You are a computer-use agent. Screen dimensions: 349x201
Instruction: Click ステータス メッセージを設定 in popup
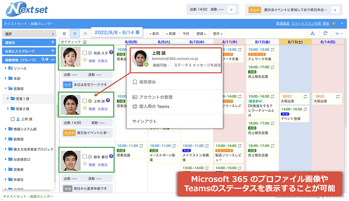(x=198, y=65)
